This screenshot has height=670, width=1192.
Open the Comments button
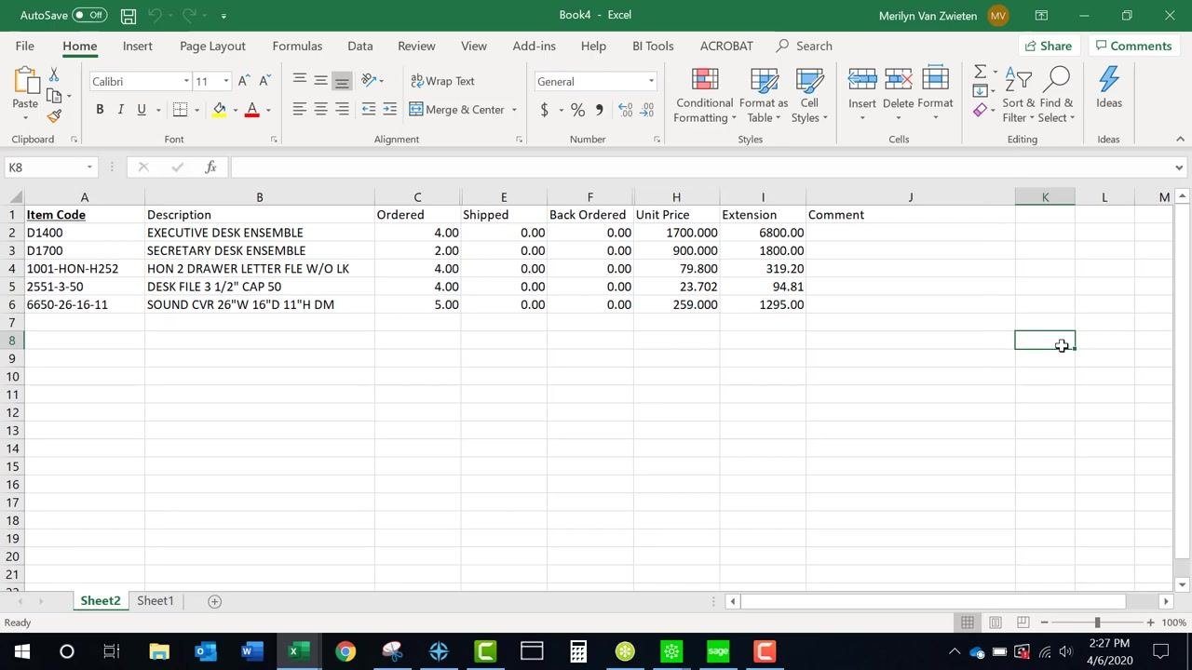[1132, 46]
